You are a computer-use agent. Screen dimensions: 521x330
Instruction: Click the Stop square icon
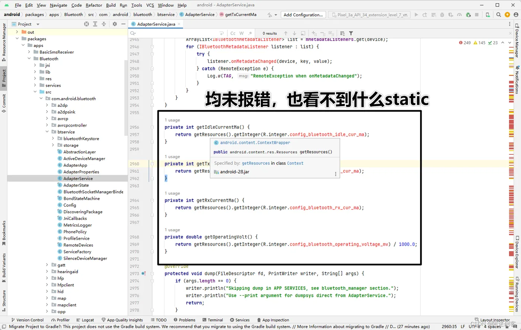(x=477, y=15)
